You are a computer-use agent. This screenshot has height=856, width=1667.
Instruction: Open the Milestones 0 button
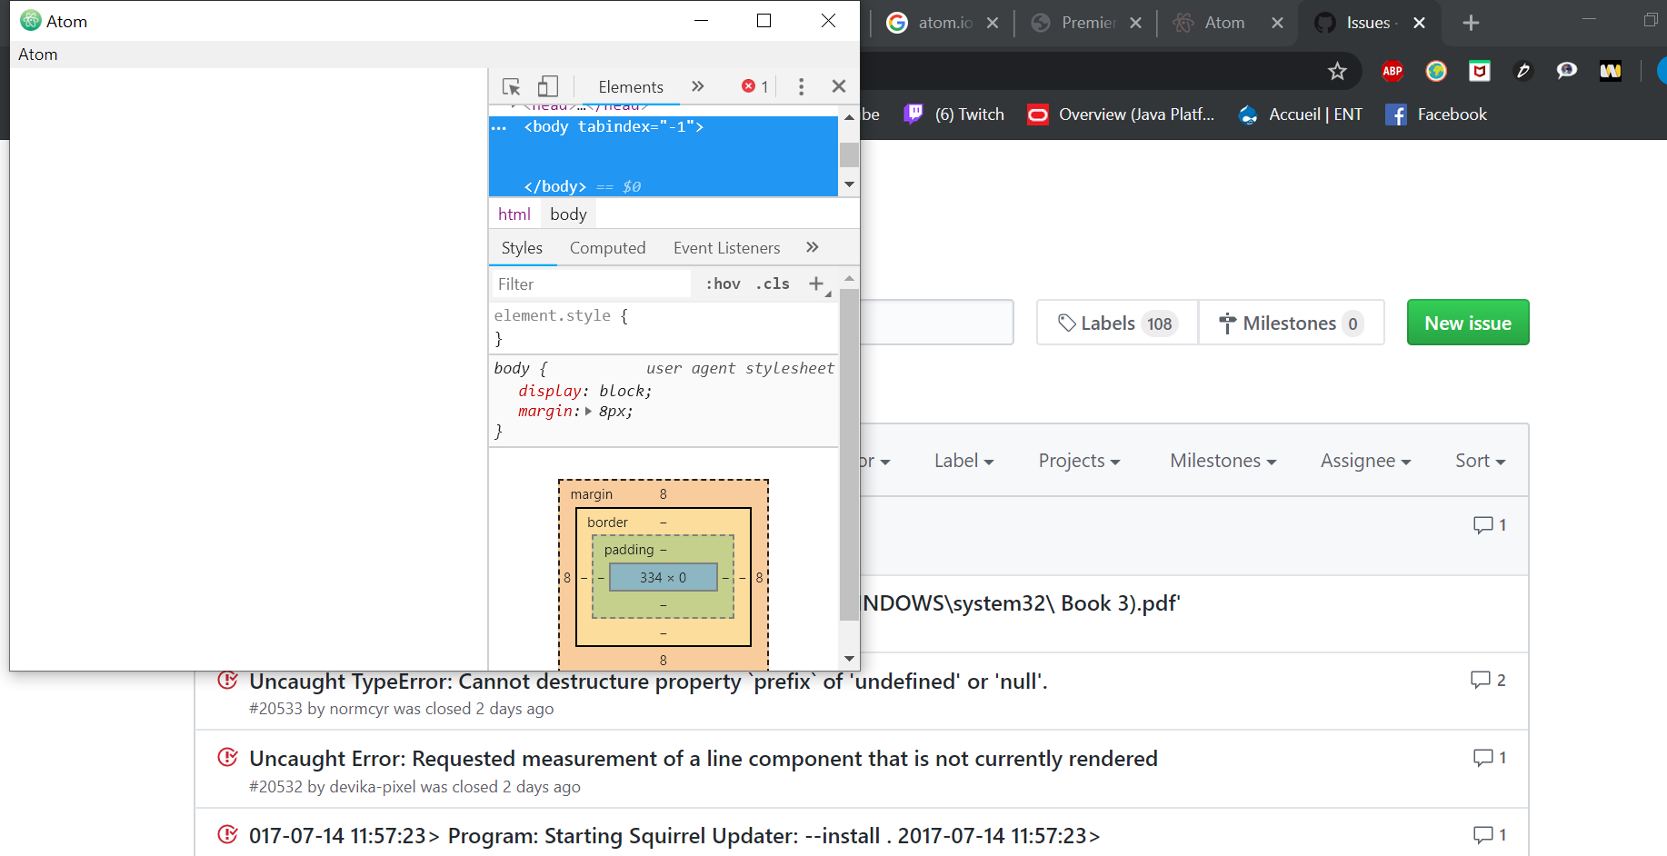pos(1292,323)
